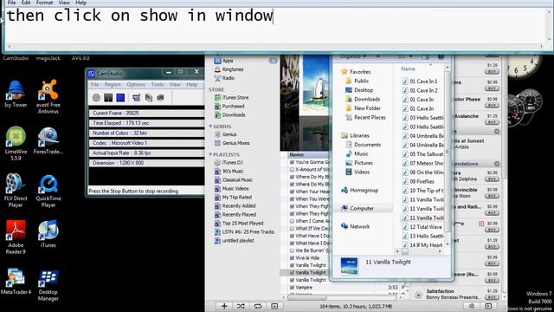Toggle repeat in the iTunes bottom bar
Image resolution: width=554 pixels, height=312 pixels.
[258, 306]
